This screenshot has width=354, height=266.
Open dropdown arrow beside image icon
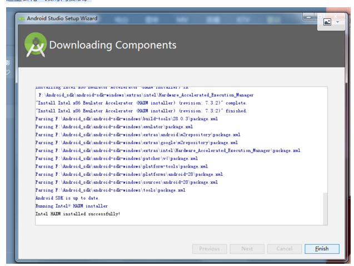pos(337,22)
